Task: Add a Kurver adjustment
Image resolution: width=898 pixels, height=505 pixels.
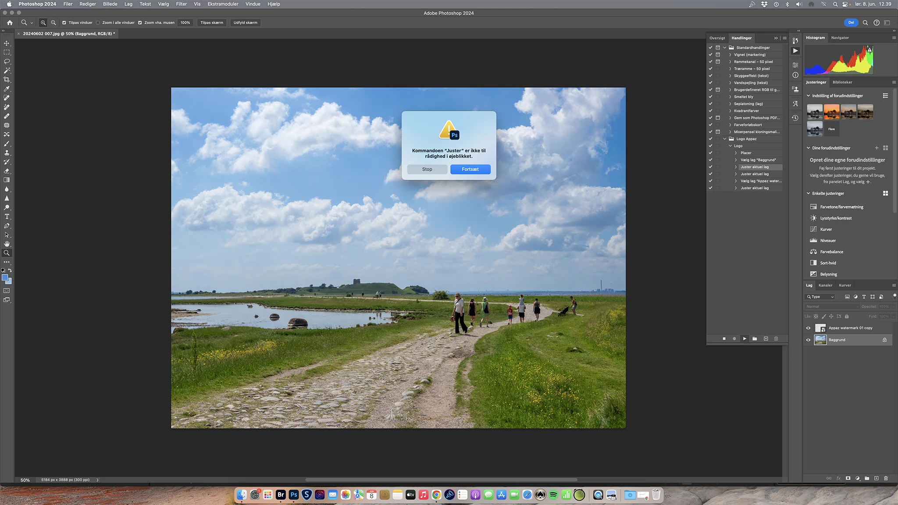Action: (x=826, y=229)
